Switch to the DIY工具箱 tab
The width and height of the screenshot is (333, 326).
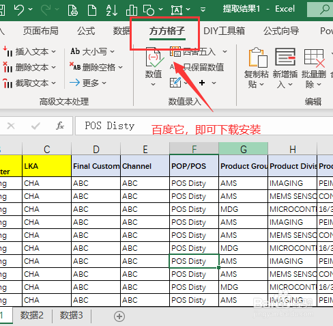click(224, 31)
